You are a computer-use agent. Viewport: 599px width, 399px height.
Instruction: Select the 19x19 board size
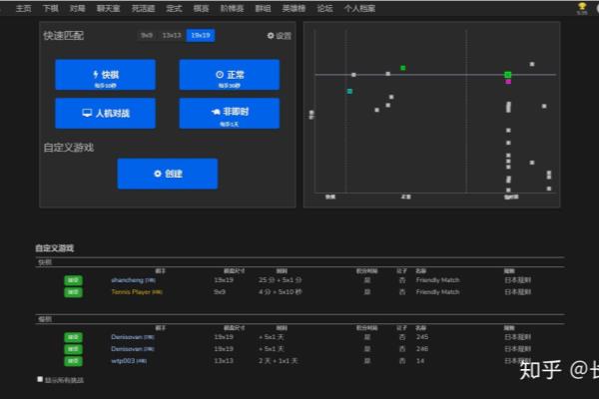pos(200,36)
